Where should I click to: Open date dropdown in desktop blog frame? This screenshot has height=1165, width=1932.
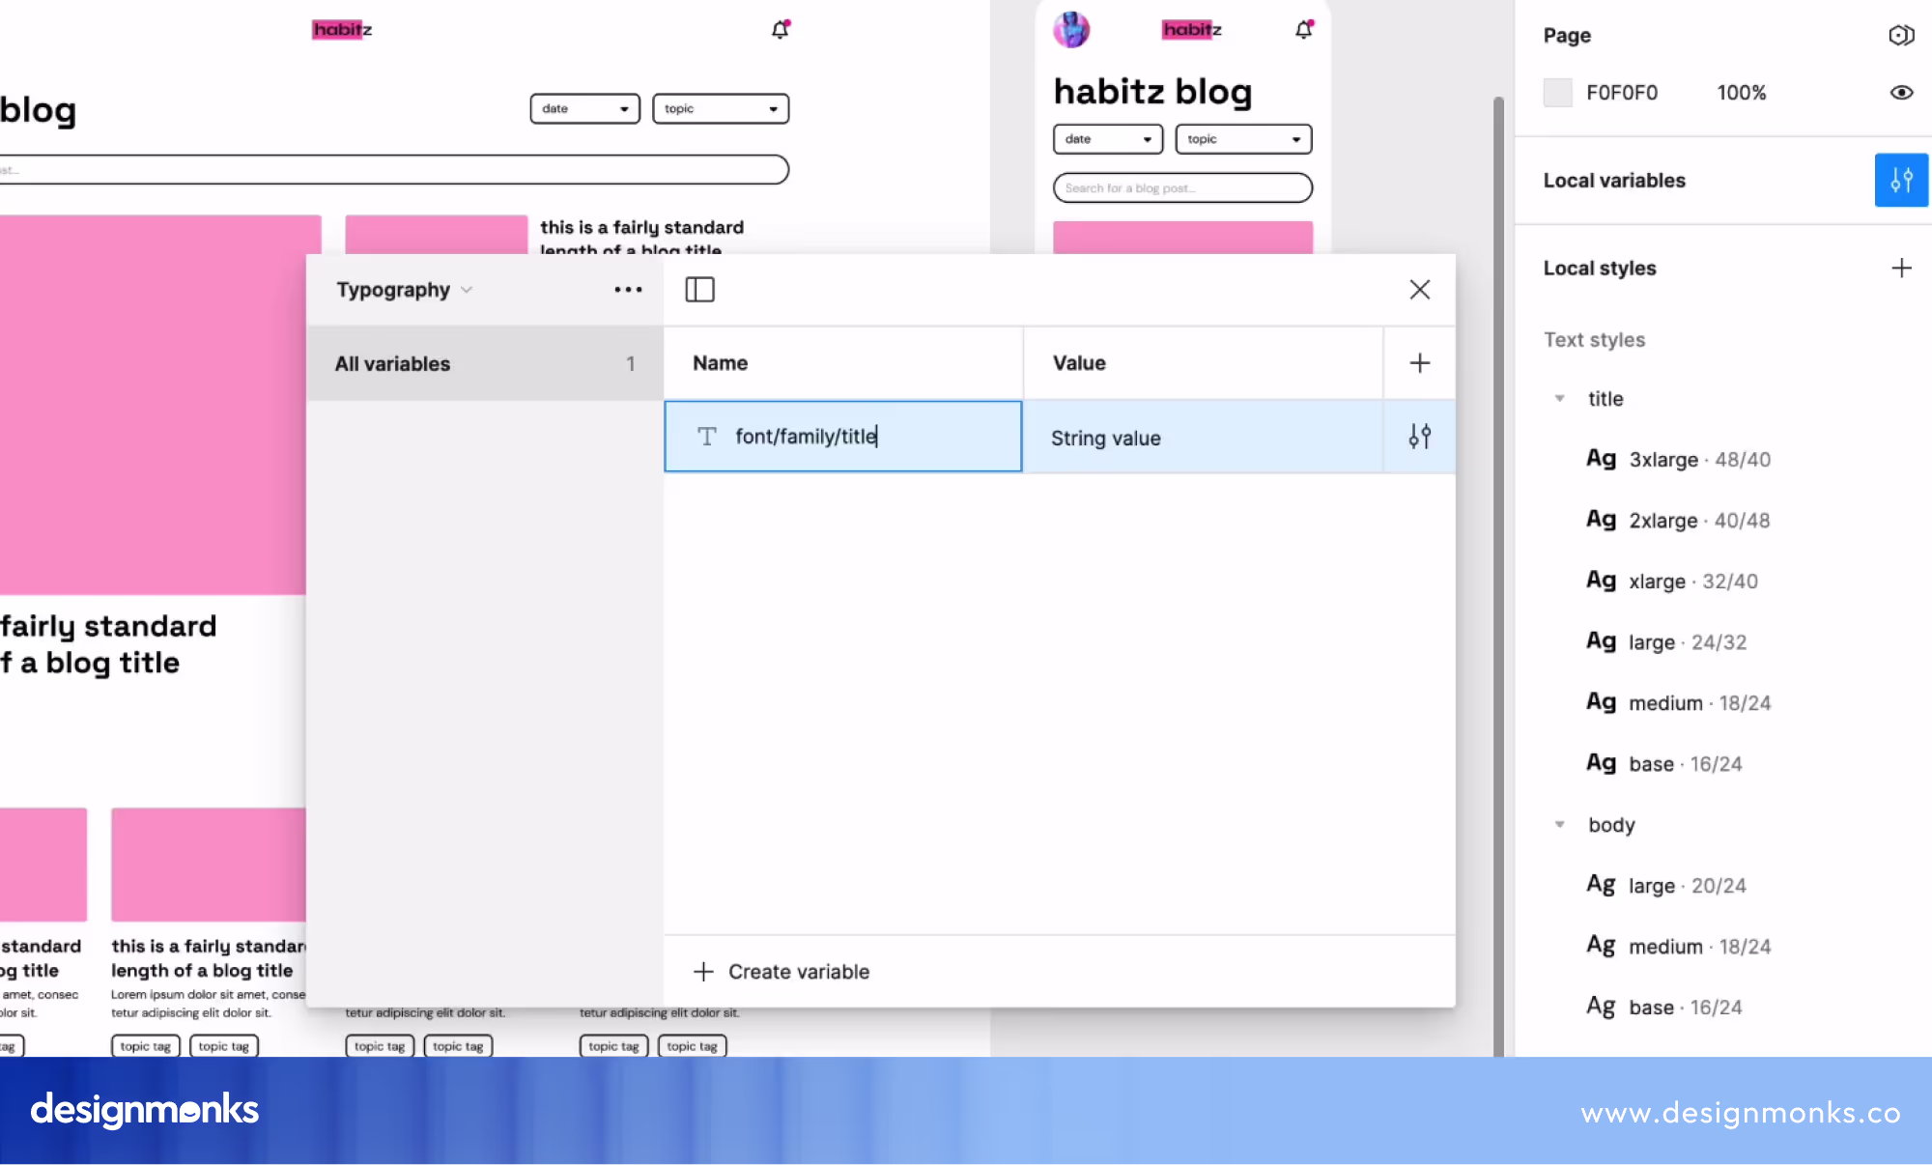tap(584, 108)
